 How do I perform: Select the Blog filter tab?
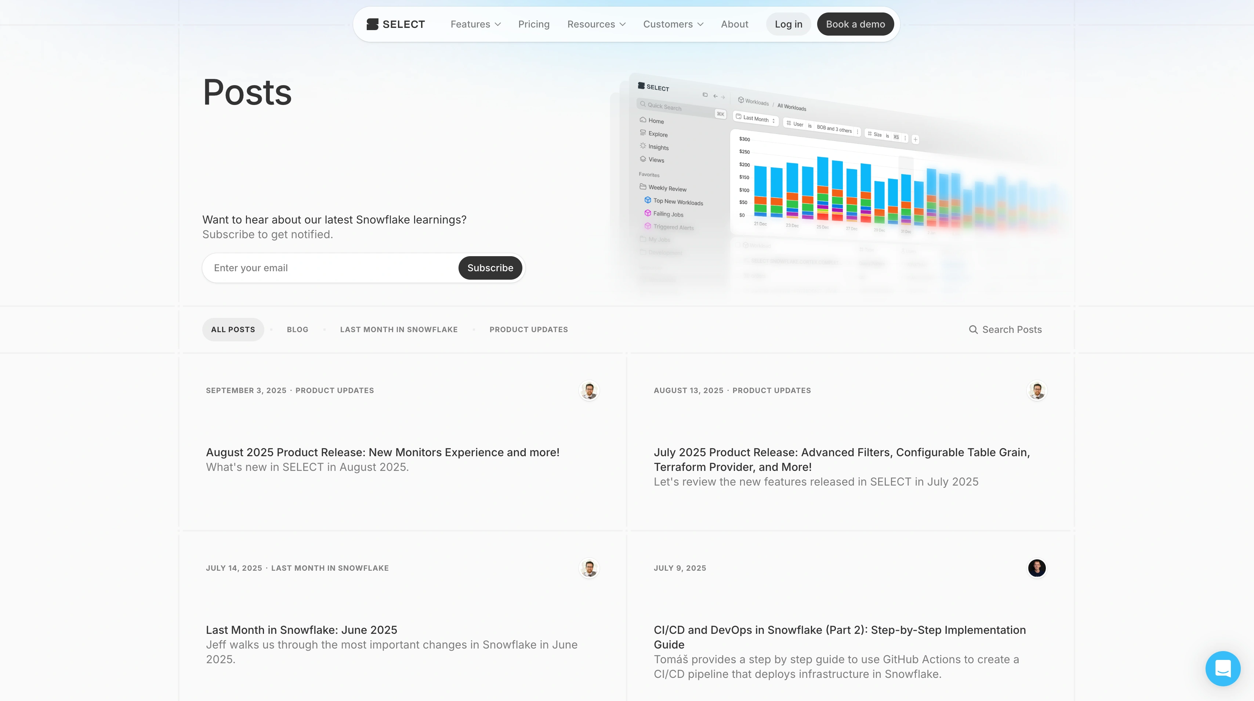point(297,330)
